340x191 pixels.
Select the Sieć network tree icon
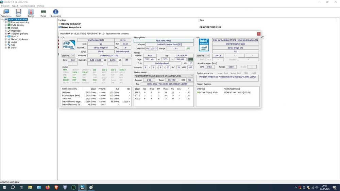click(x=9, y=45)
